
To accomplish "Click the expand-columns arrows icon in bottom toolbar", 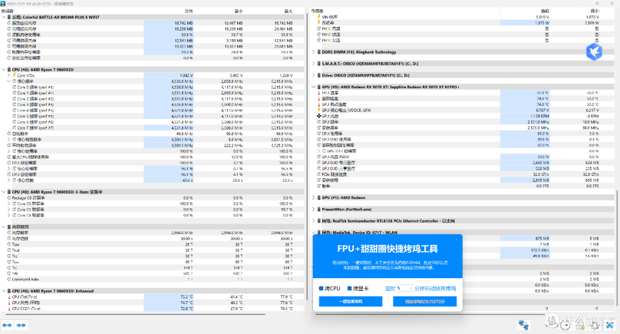I will [7, 325].
